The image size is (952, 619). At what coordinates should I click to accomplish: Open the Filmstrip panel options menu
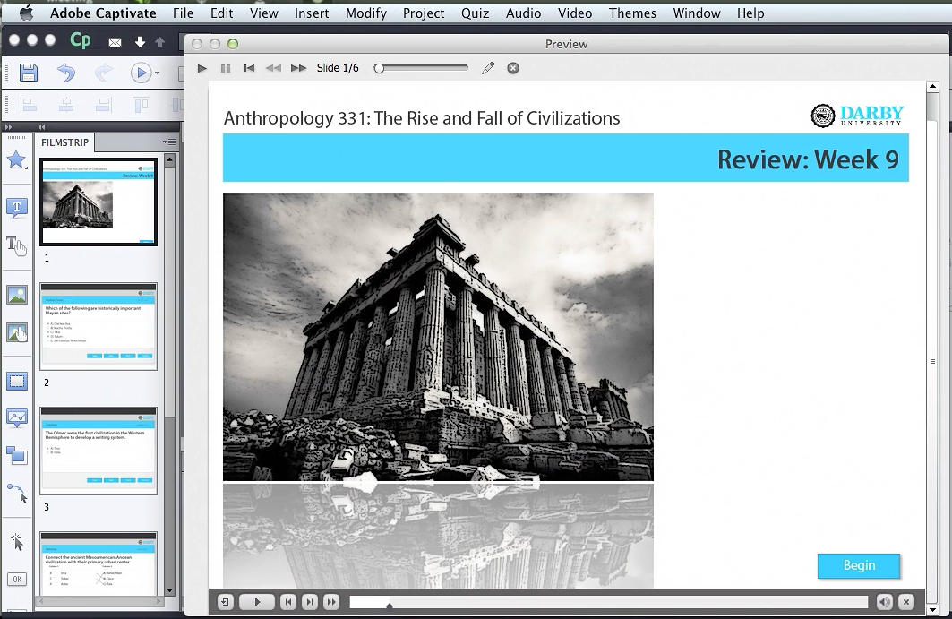(x=169, y=142)
